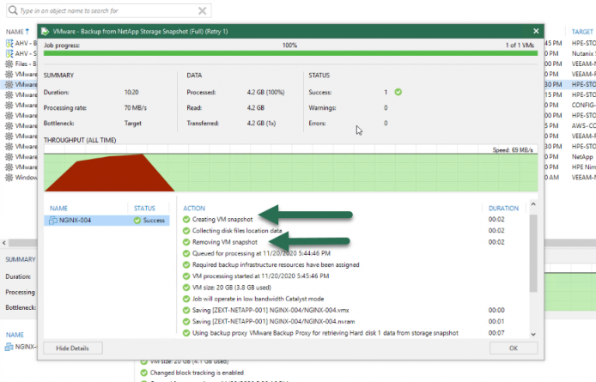Click the Hide Details button
This screenshot has height=382, width=596.
(73, 349)
